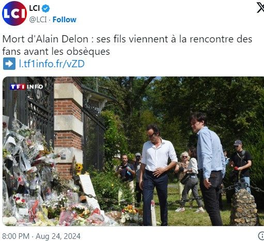Click the Aug 24, 2024 date

(58, 236)
